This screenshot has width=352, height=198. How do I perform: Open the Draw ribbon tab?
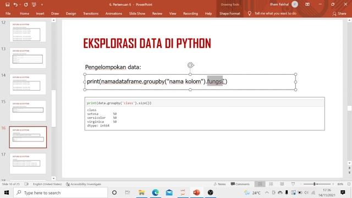click(55, 13)
